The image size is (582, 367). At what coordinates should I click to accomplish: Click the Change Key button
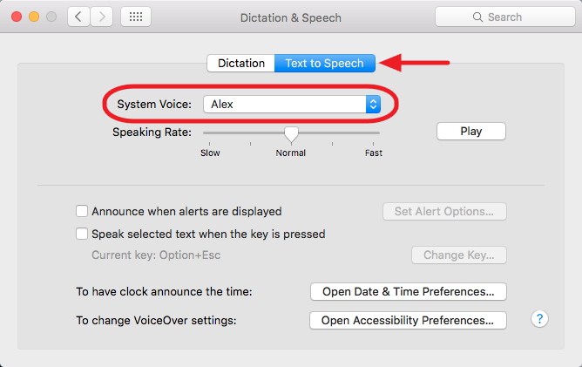[x=458, y=255]
